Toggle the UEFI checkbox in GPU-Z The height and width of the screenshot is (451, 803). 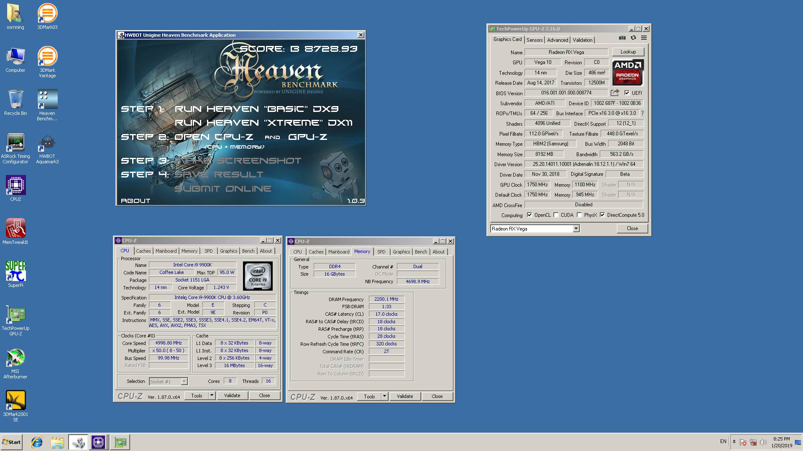click(627, 93)
